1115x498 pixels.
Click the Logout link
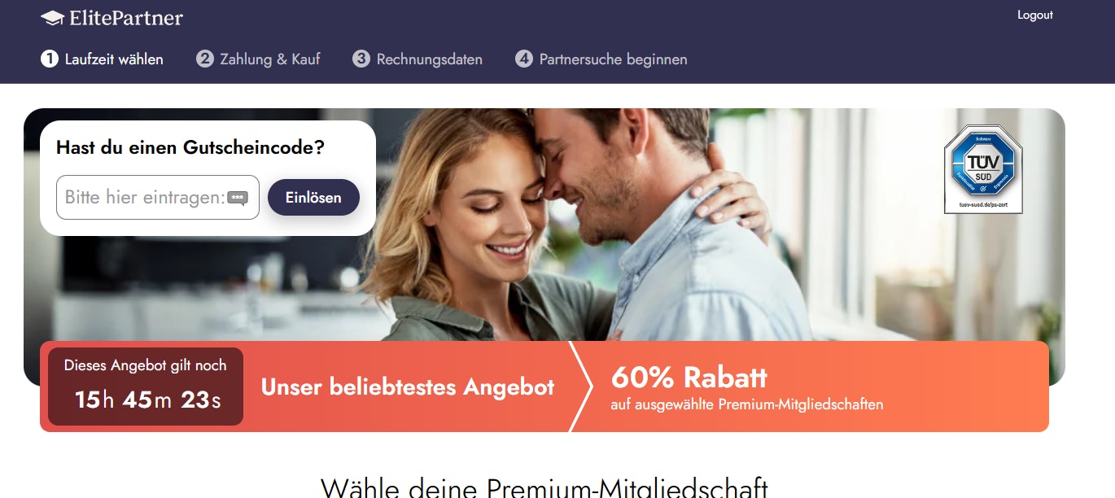[x=1035, y=15]
